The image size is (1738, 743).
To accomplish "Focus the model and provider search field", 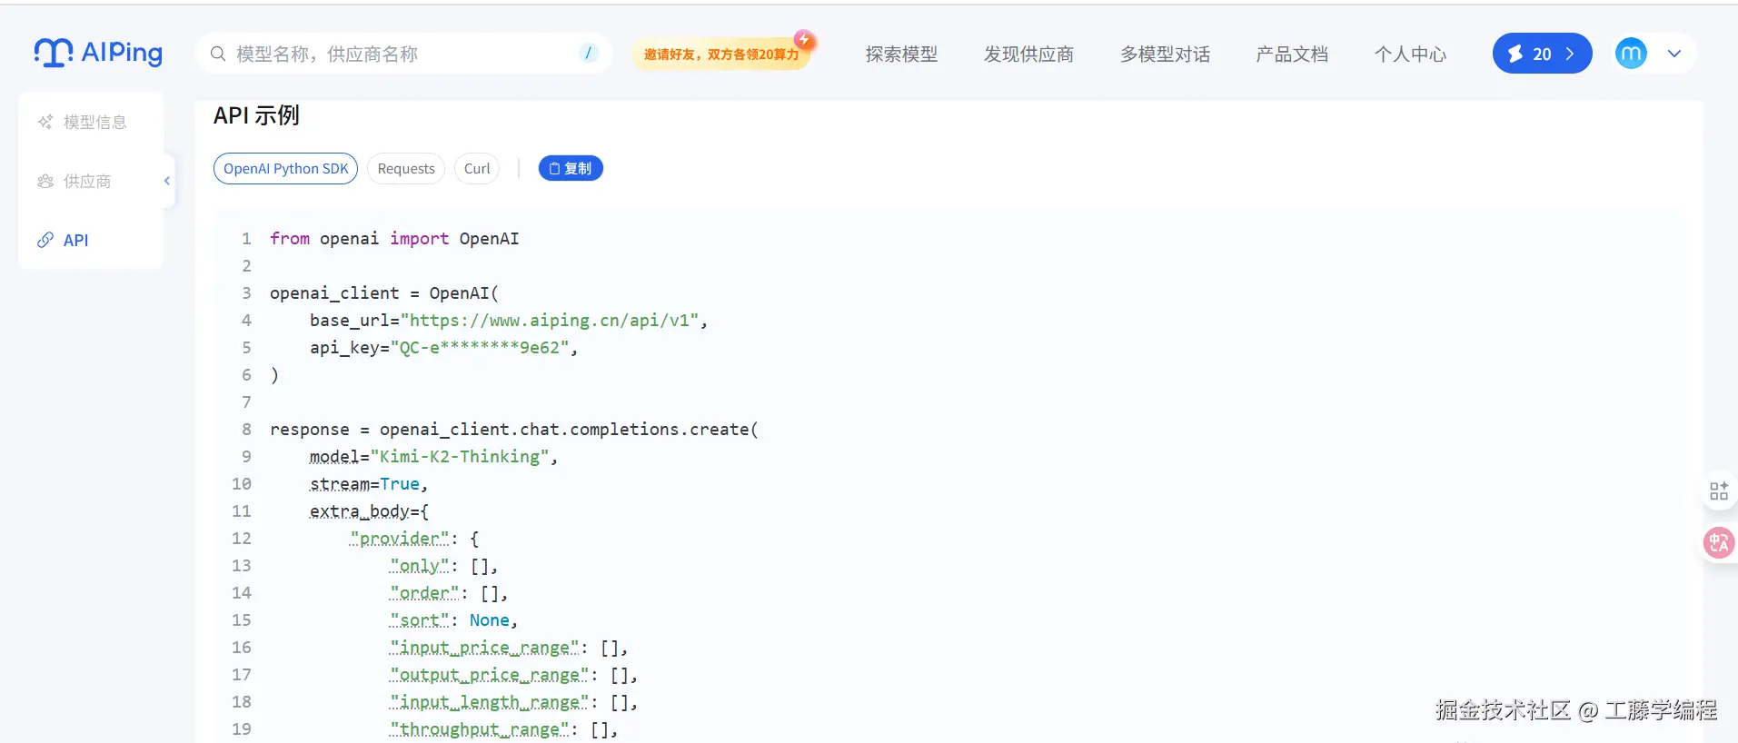I will pyautogui.click(x=403, y=54).
